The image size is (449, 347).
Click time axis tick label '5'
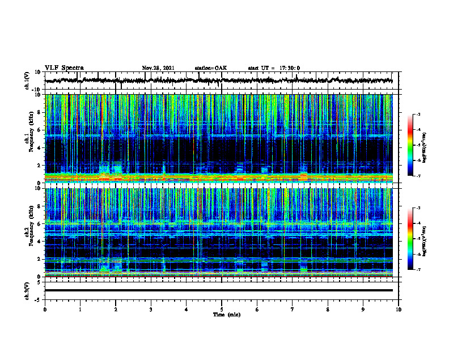coord(222,310)
